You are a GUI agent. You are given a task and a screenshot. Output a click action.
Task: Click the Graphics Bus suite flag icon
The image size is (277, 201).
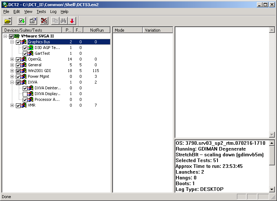[24, 42]
